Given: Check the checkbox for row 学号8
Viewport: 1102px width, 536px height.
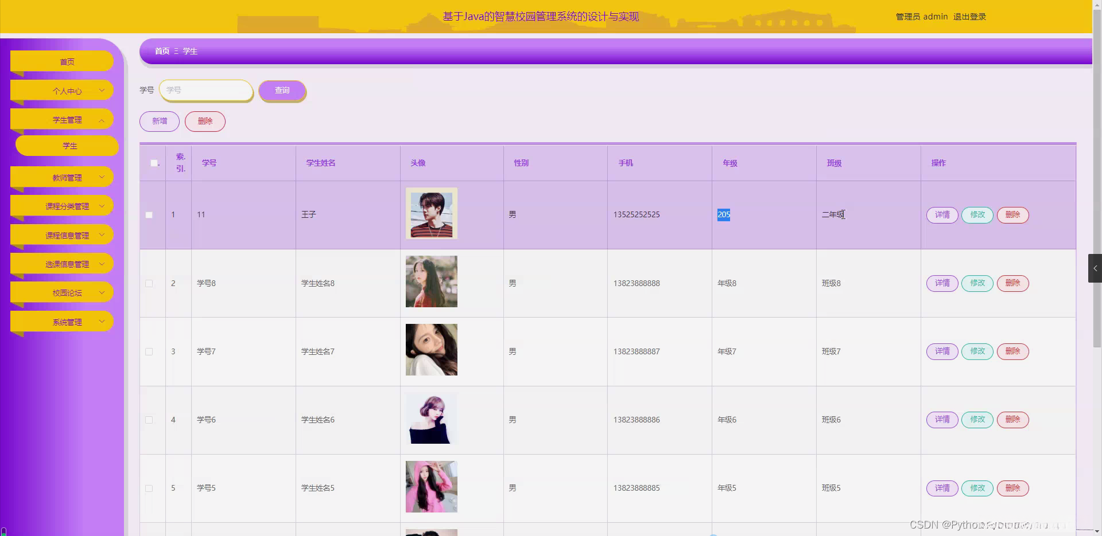Looking at the screenshot, I should coord(149,283).
